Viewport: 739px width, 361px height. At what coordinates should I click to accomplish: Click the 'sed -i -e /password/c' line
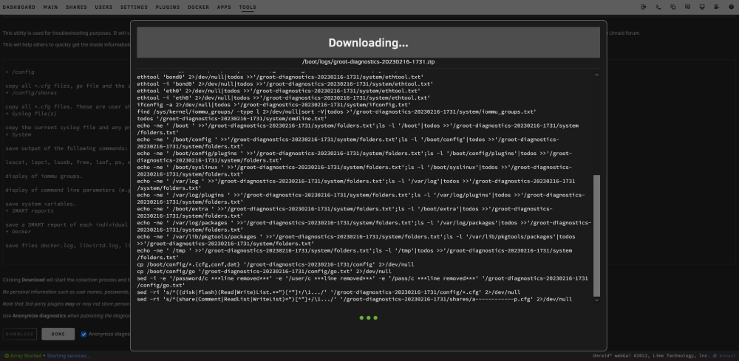(x=362, y=282)
